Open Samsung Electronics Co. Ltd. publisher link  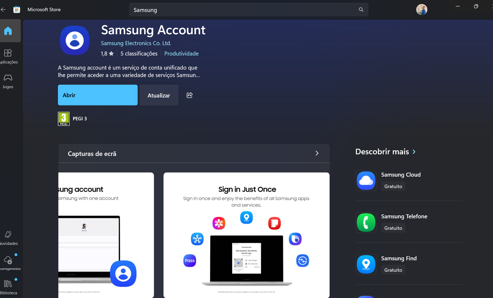click(x=136, y=43)
